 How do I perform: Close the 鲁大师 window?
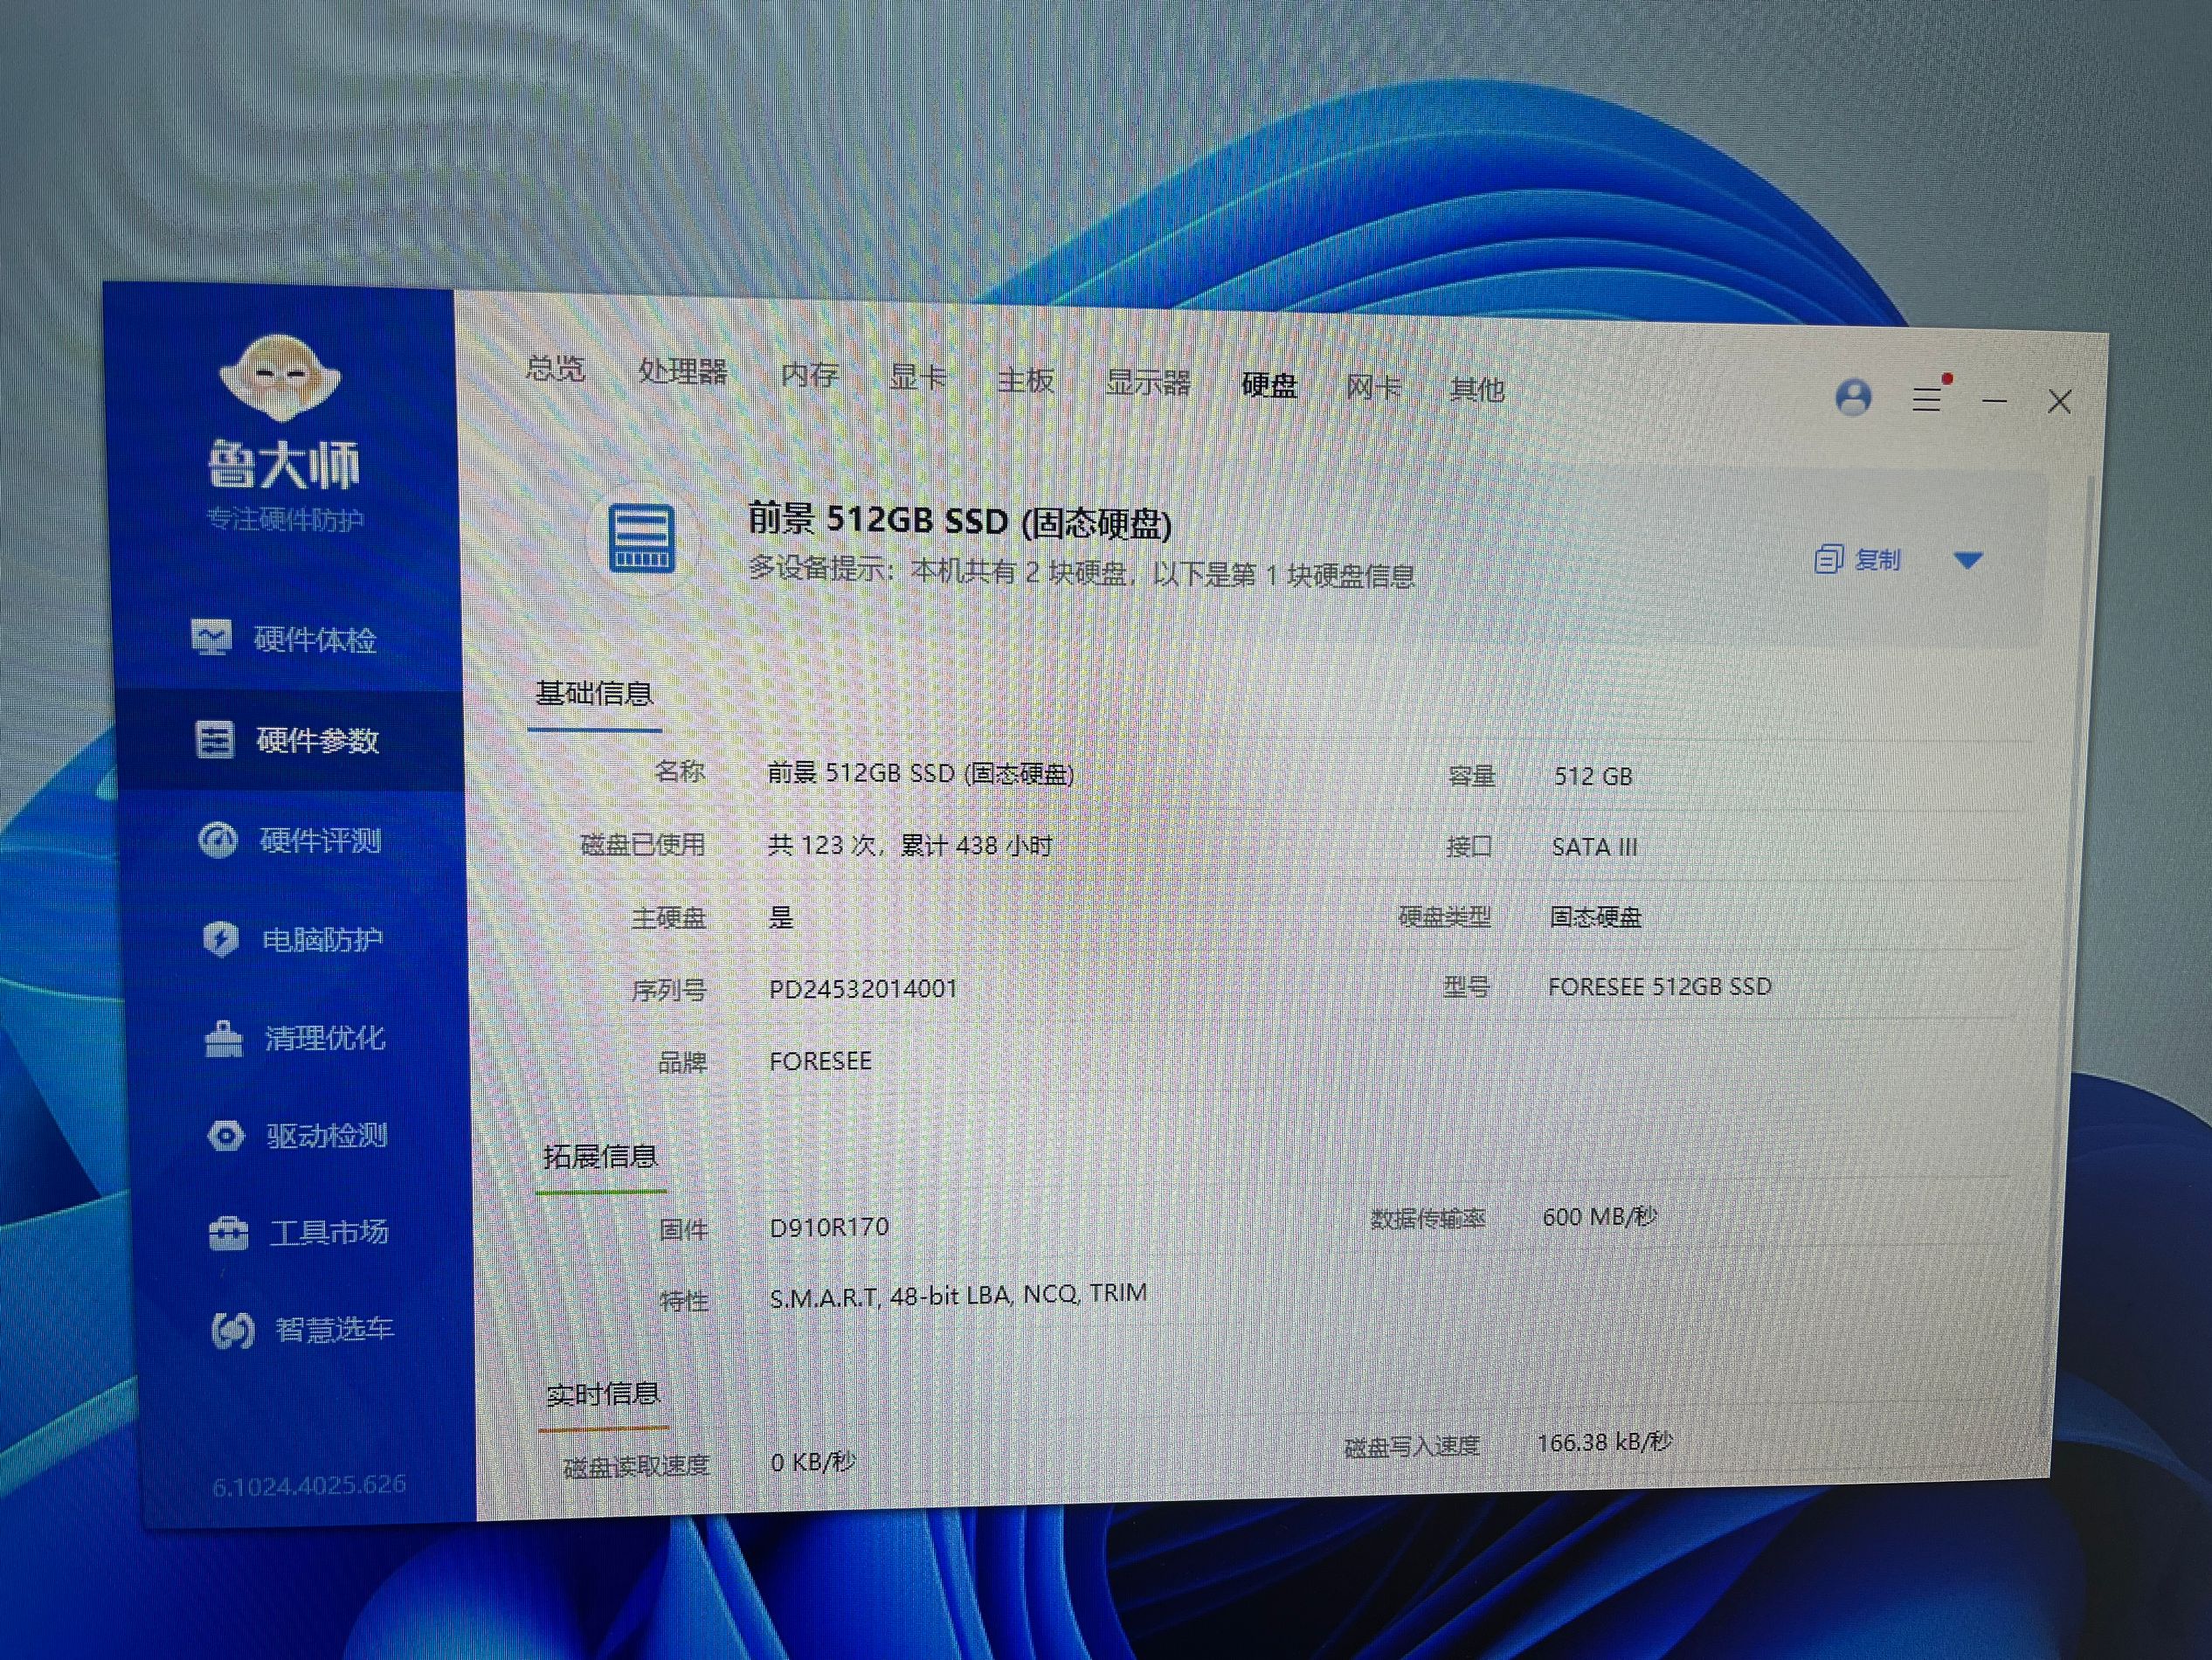pos(2059,402)
